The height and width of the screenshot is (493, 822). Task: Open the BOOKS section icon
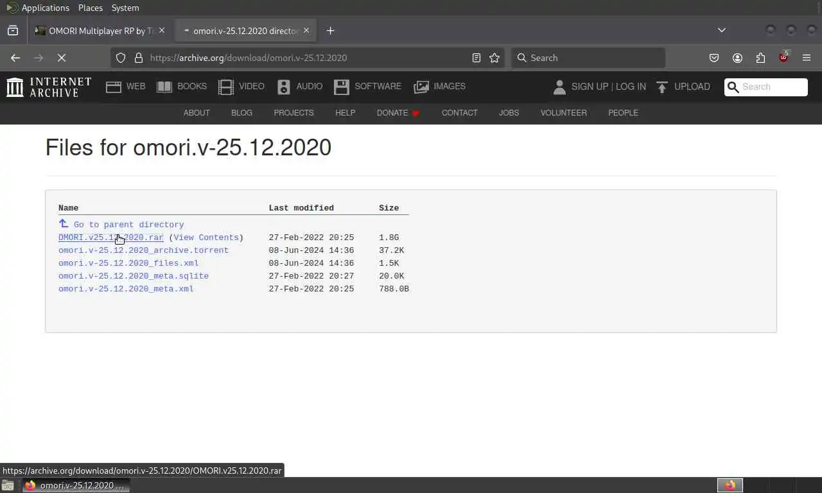(164, 87)
